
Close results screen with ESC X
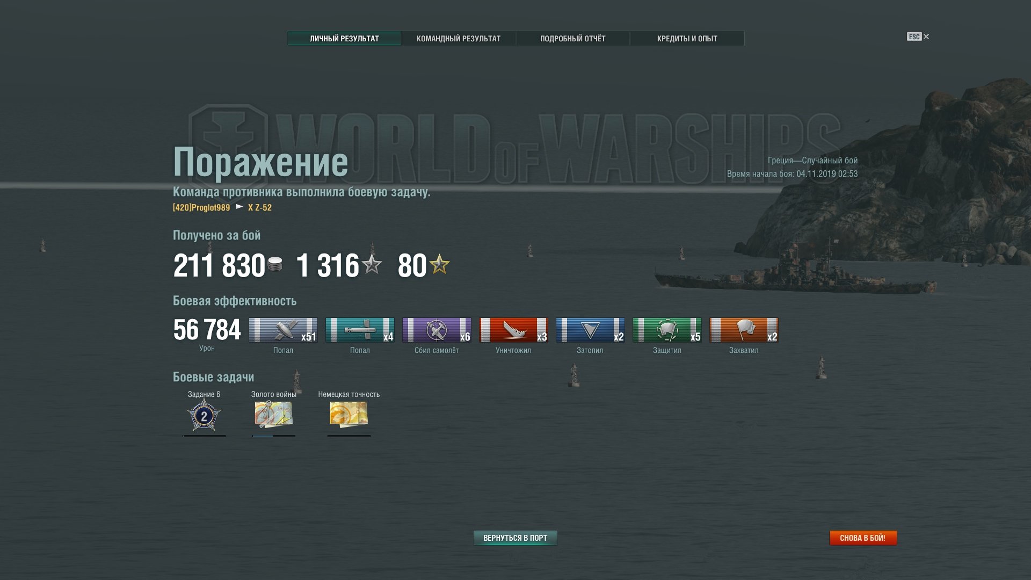[x=918, y=37]
